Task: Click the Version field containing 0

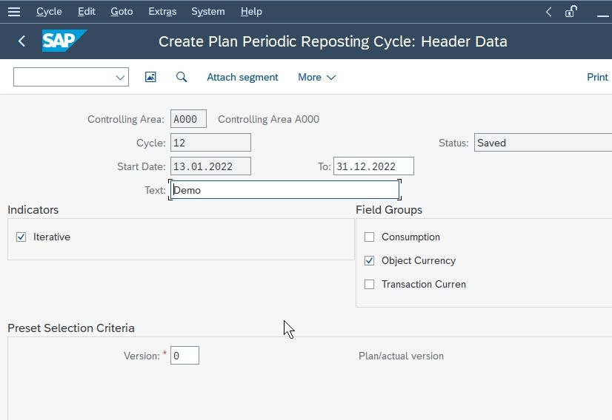Action: (184, 356)
